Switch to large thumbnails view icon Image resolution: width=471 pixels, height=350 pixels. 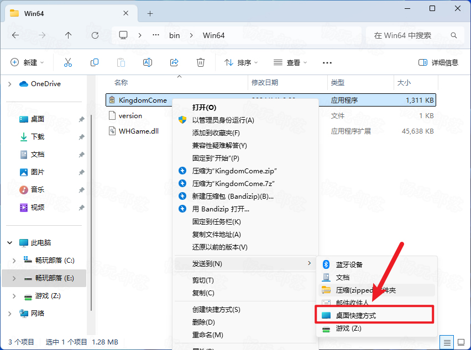pos(461,342)
